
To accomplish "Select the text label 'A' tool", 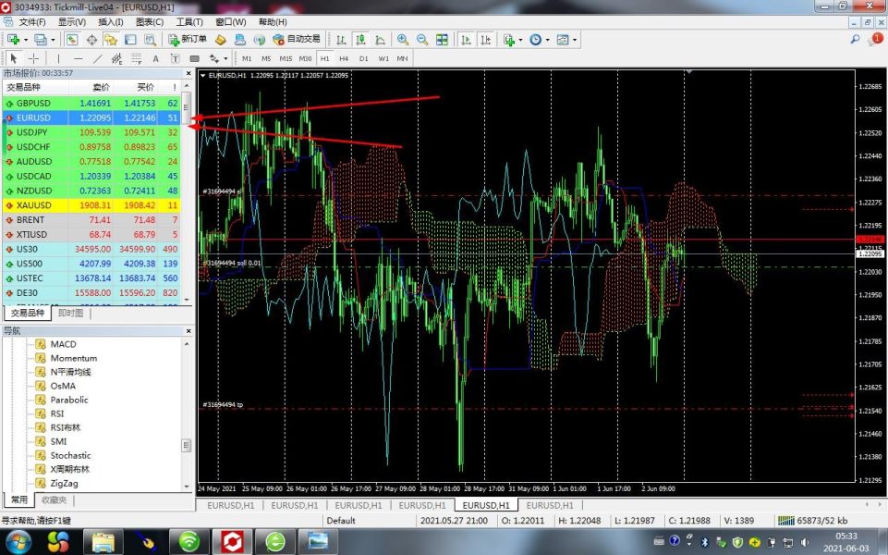I will [x=157, y=58].
